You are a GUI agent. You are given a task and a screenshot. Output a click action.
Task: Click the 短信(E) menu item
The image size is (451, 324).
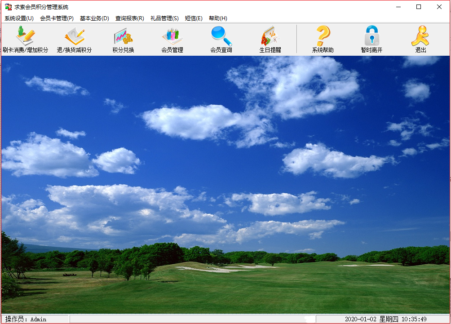194,18
